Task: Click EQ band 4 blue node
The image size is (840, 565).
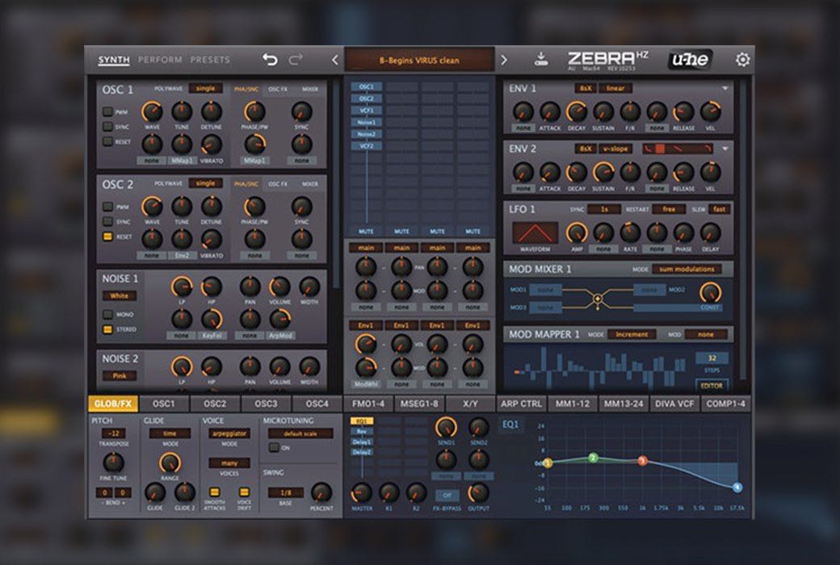Action: (x=737, y=488)
